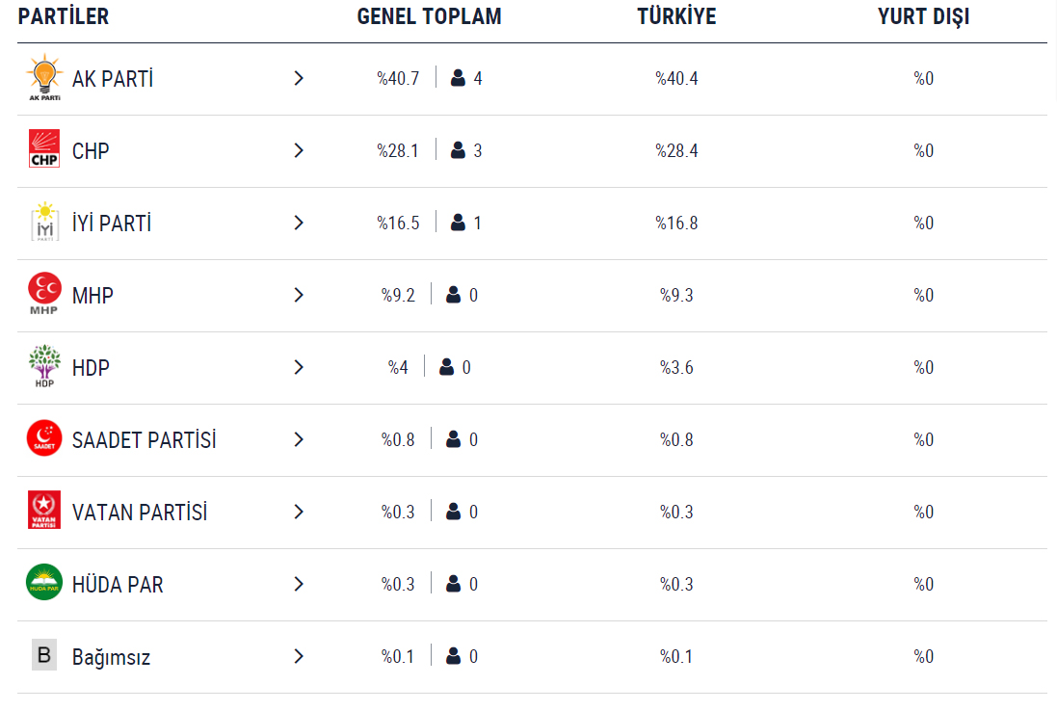Click the deputy person icon in AK PARTİ row

[x=458, y=78]
